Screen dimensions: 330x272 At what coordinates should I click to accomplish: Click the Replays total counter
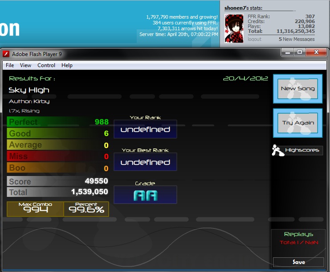[299, 242]
